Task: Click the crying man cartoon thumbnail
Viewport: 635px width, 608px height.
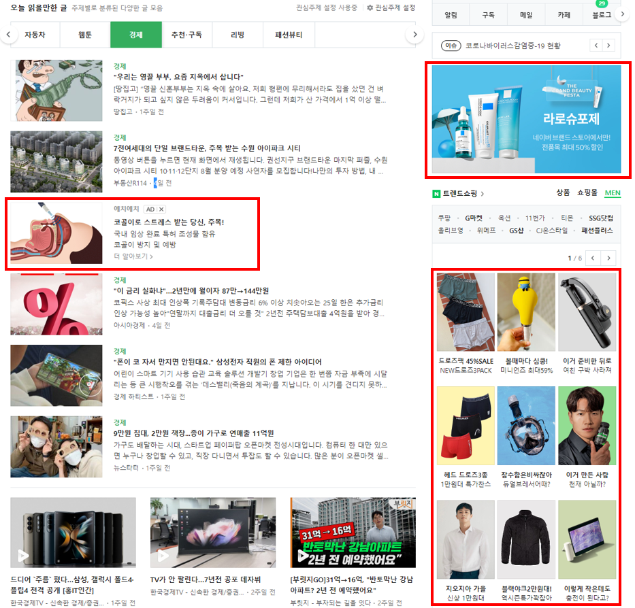Action: [56, 90]
